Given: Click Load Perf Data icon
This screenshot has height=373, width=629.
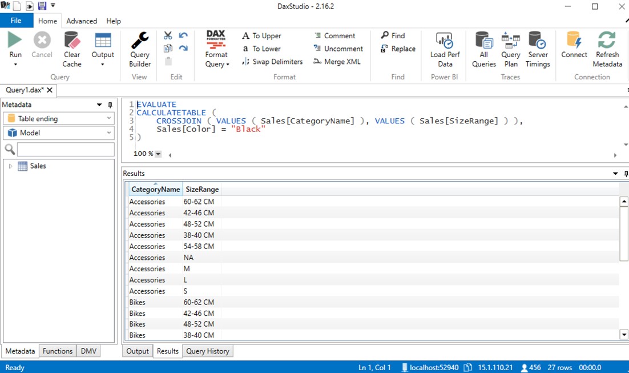Looking at the screenshot, I should 445,40.
